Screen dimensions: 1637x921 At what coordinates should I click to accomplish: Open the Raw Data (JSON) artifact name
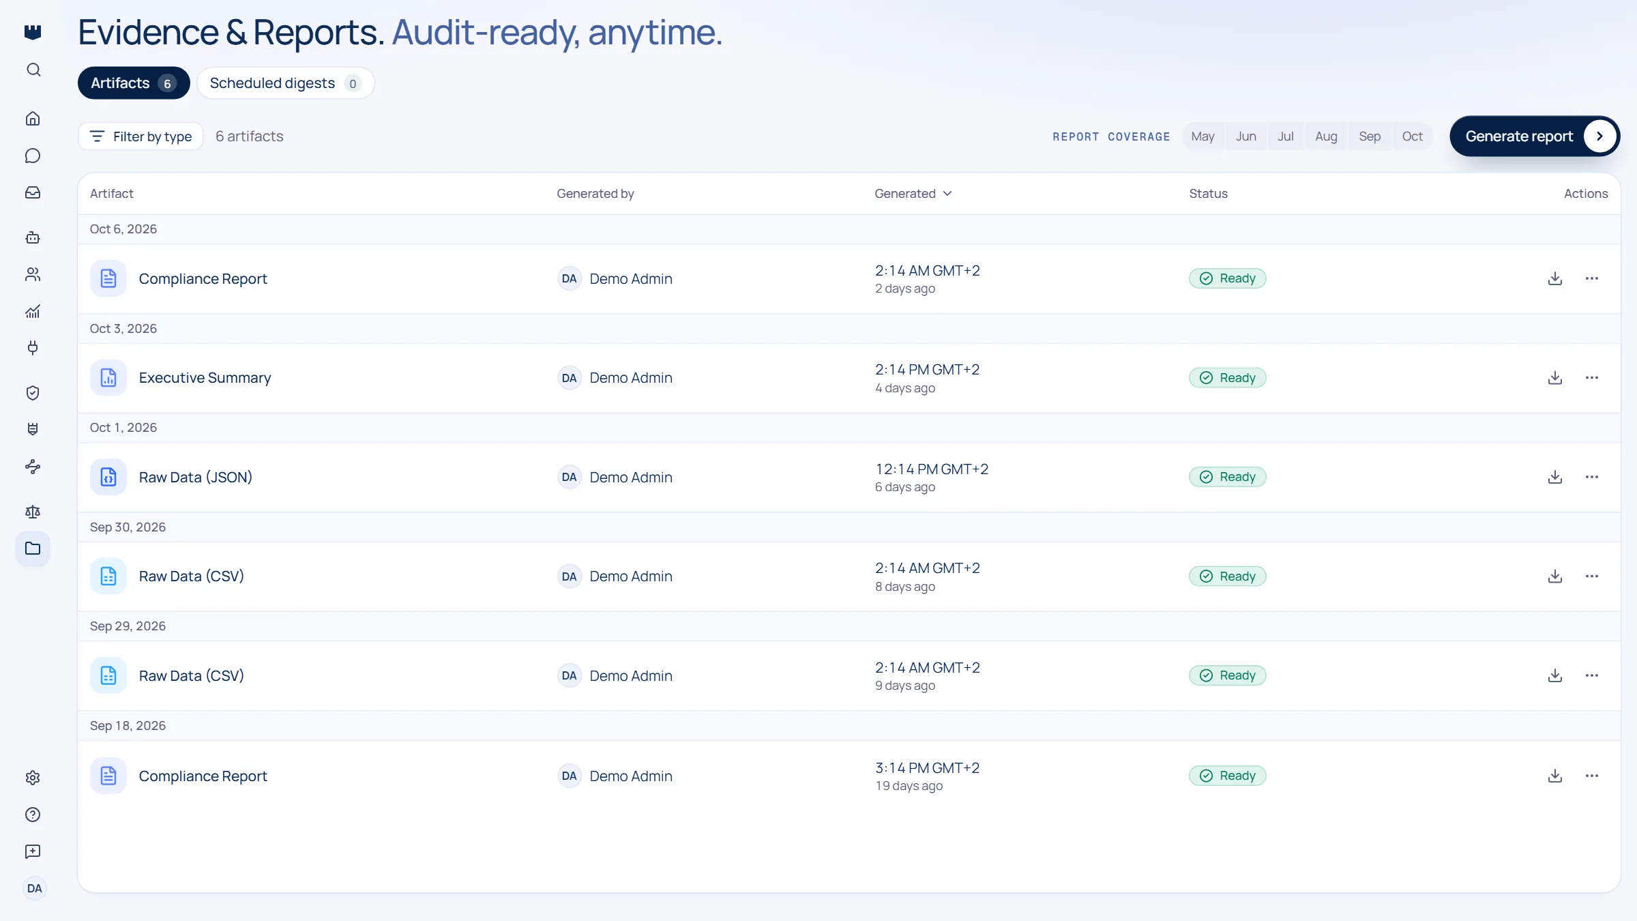point(196,477)
